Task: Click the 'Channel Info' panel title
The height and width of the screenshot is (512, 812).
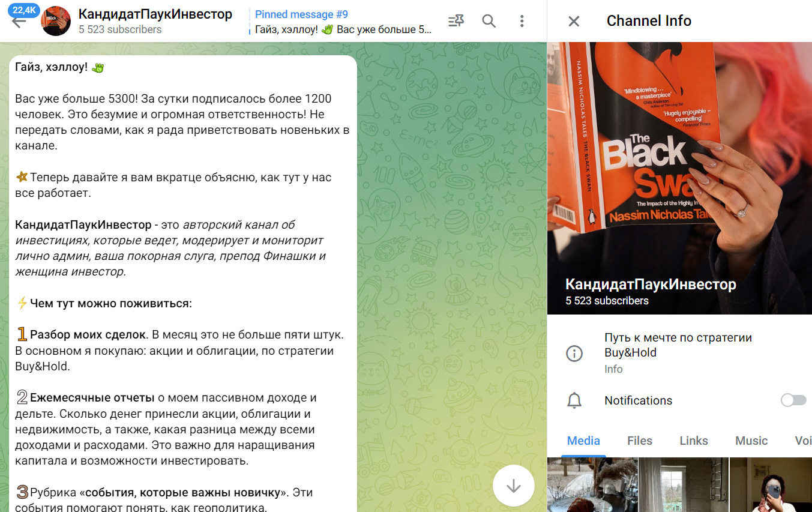Action: (649, 21)
